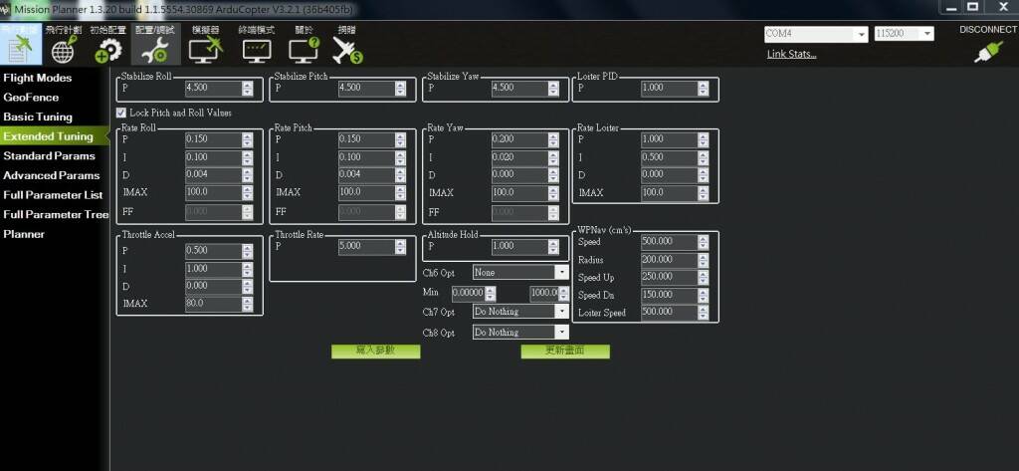
Task: Click the Stabilize Roll P stepper arrows
Action: click(248, 89)
